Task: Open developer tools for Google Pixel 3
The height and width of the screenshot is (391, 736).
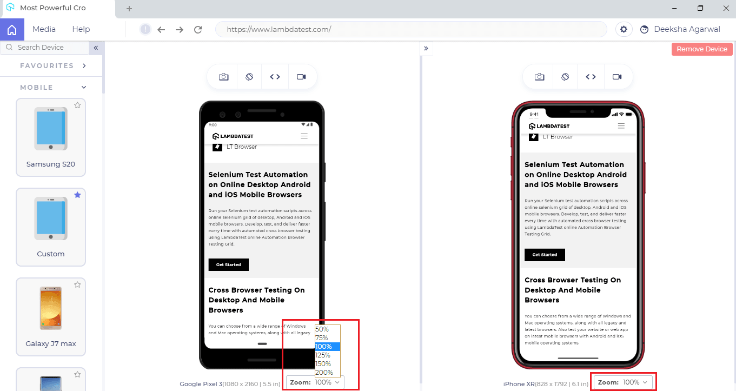Action: (275, 76)
